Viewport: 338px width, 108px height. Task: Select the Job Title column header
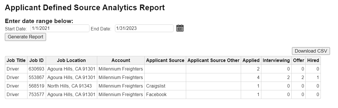16,61
